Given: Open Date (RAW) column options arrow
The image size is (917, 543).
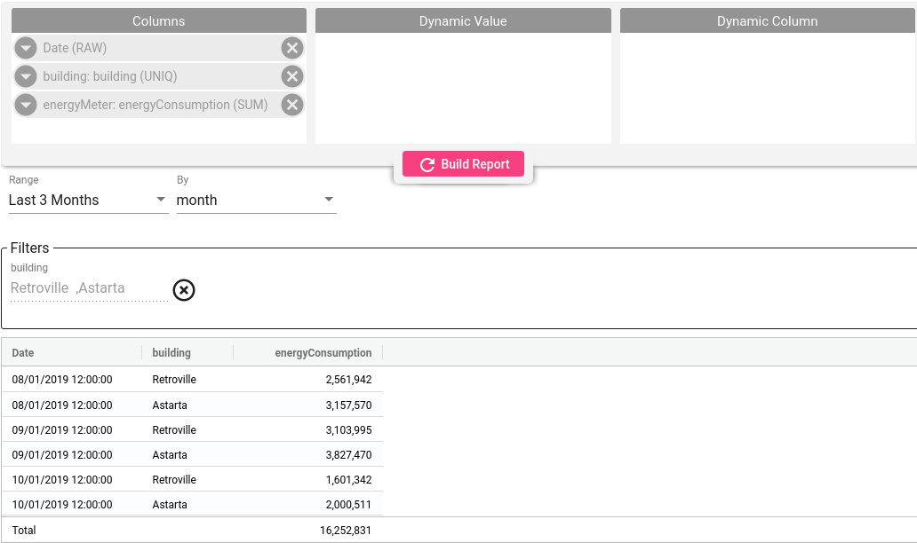Looking at the screenshot, I should [x=26, y=48].
